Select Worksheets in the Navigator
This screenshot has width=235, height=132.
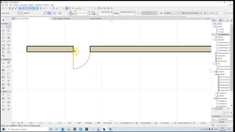click(x=221, y=56)
